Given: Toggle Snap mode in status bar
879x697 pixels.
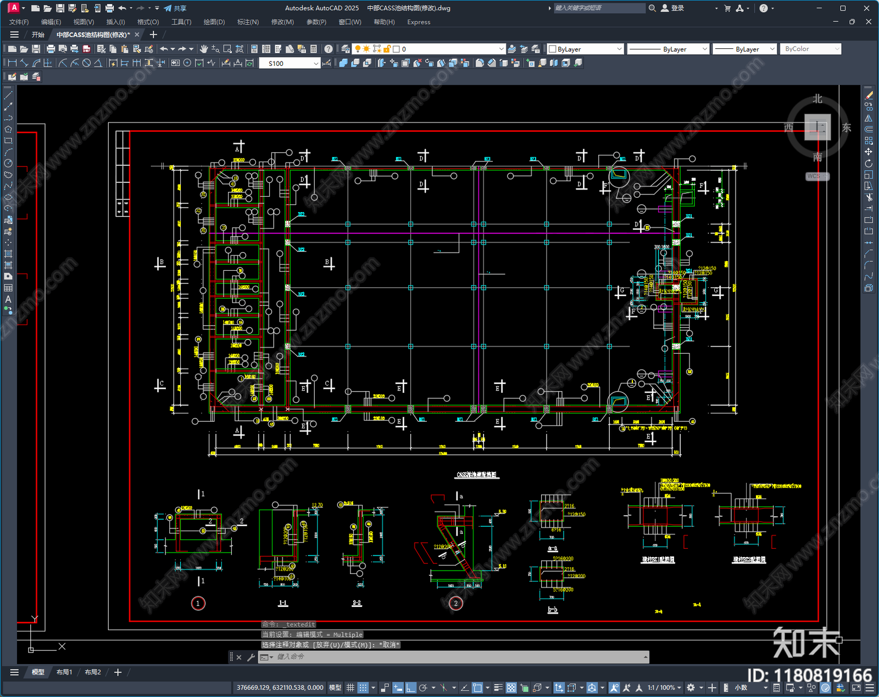Looking at the screenshot, I should pos(363,688).
